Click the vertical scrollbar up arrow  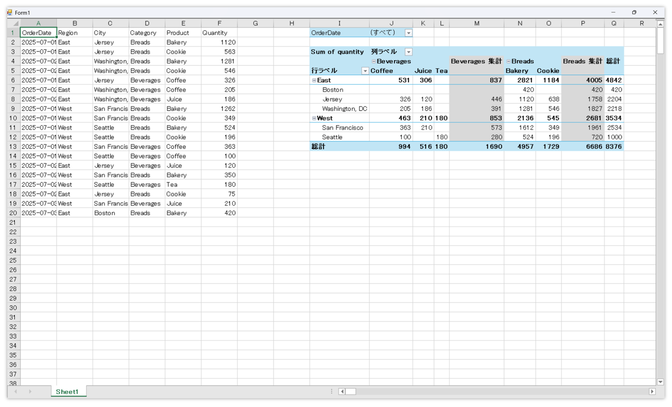coord(661,24)
